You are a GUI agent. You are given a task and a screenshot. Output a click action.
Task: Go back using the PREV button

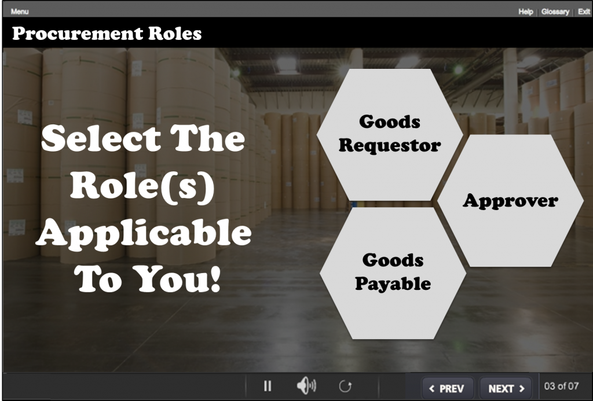pos(449,388)
